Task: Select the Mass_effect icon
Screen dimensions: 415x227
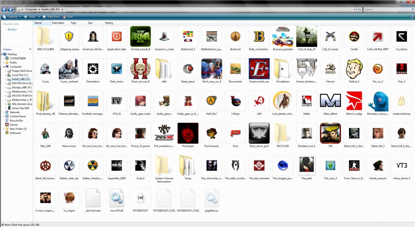Action: pos(330,101)
